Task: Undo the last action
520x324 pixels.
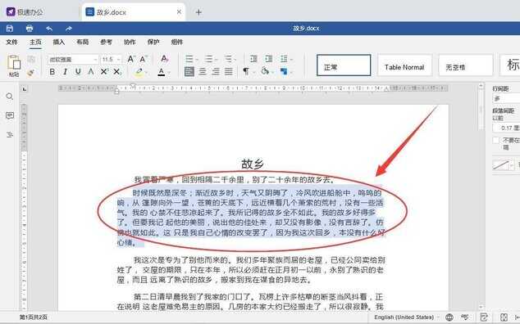Action: tap(49, 29)
